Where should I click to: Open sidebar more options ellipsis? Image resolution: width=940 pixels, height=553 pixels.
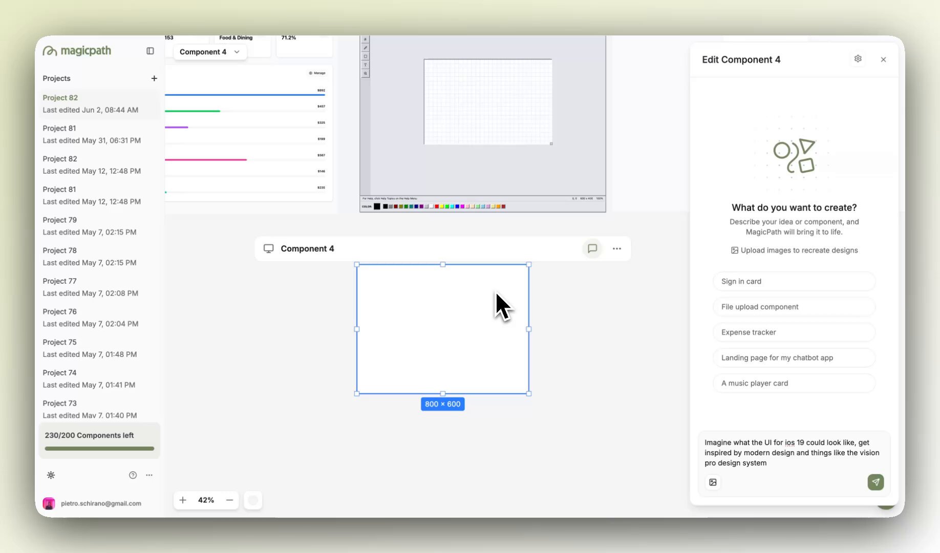[x=149, y=475]
